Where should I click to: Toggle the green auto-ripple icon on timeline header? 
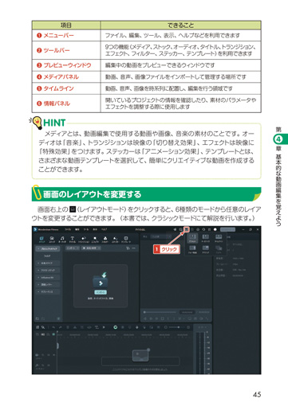pyautogui.click(x=53, y=334)
